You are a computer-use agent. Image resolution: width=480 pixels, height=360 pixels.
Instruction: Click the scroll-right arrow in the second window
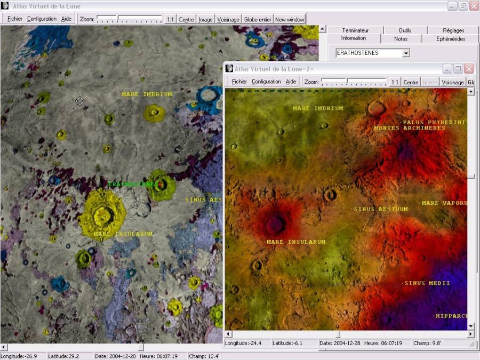(x=471, y=334)
